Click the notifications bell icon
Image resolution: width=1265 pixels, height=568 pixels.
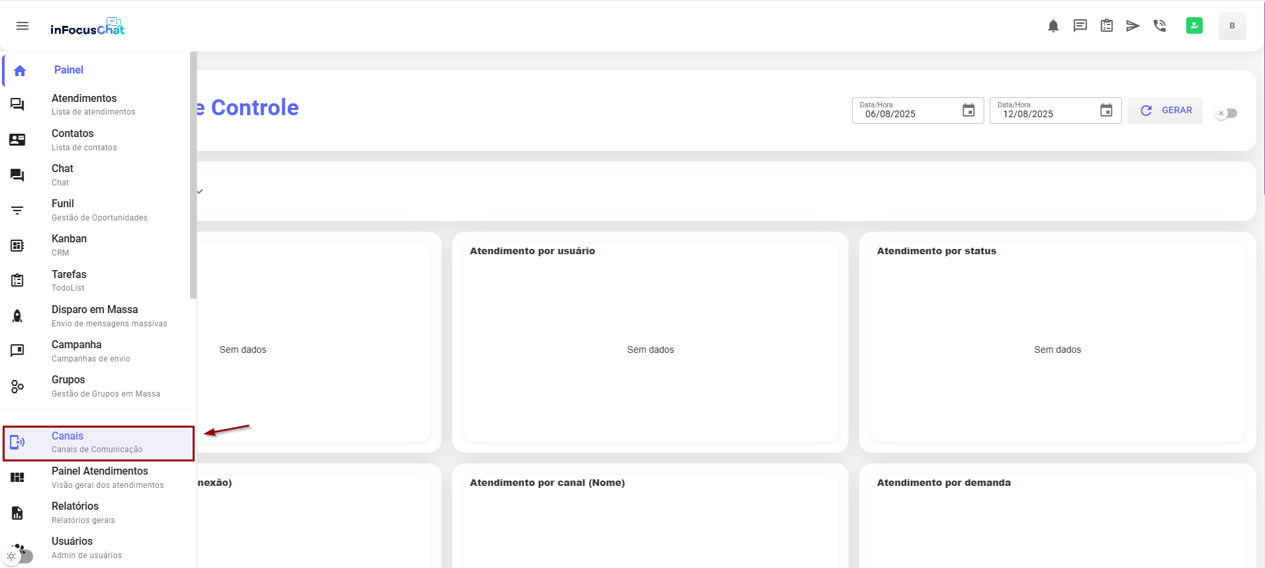coord(1053,26)
